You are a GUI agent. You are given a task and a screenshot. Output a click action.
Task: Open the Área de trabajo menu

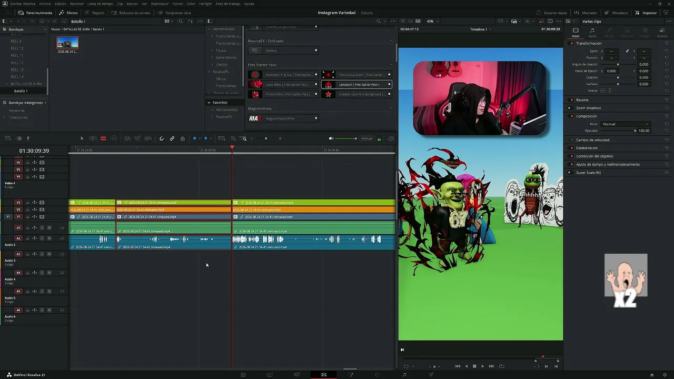(x=227, y=4)
